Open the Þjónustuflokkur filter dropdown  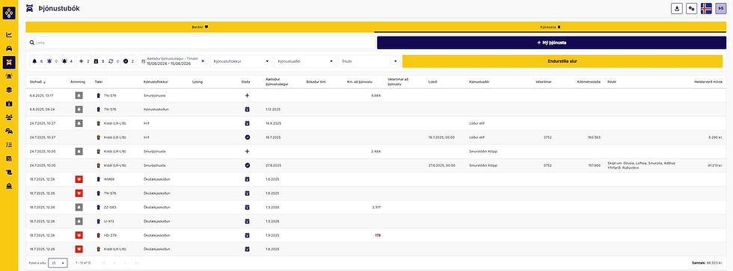[241, 61]
